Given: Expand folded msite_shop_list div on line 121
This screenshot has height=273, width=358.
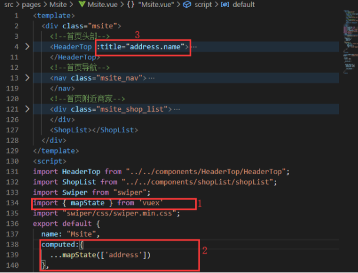Looking at the screenshot, I should (x=27, y=109).
